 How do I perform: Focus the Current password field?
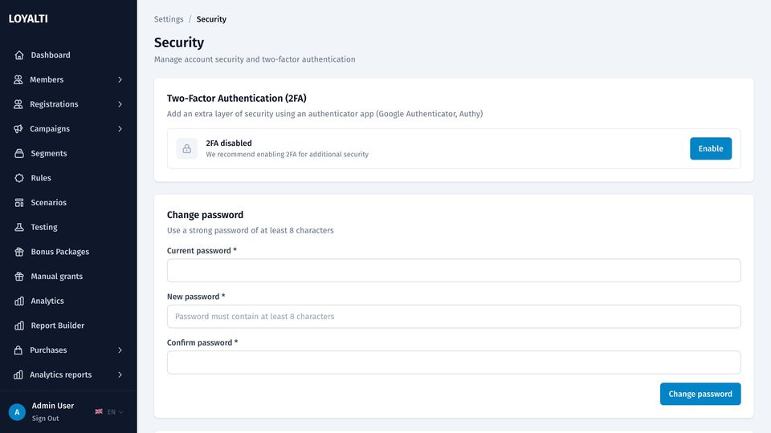[454, 270]
